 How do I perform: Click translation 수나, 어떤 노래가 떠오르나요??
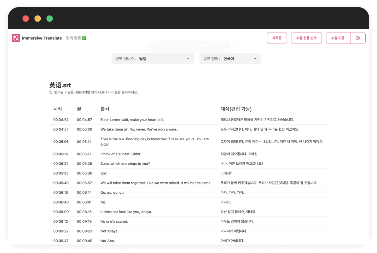pyautogui.click(x=242, y=164)
